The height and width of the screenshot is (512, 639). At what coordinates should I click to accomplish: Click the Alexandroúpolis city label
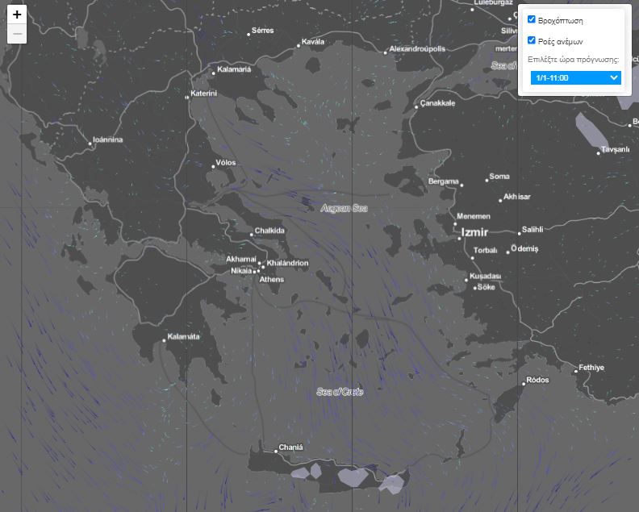417,49
